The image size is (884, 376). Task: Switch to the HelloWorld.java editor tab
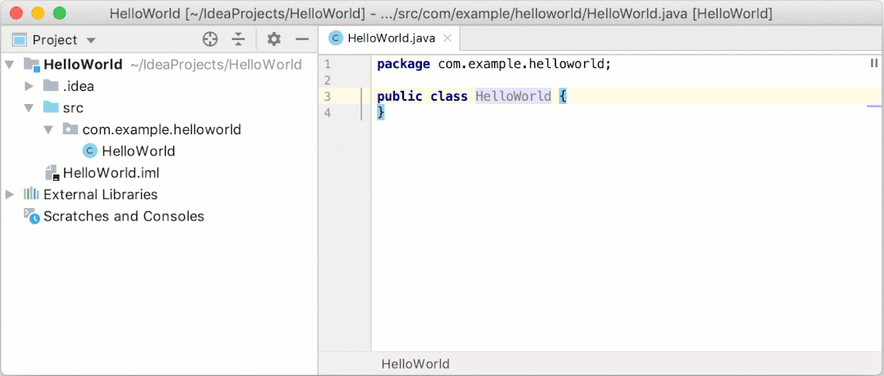pos(392,39)
